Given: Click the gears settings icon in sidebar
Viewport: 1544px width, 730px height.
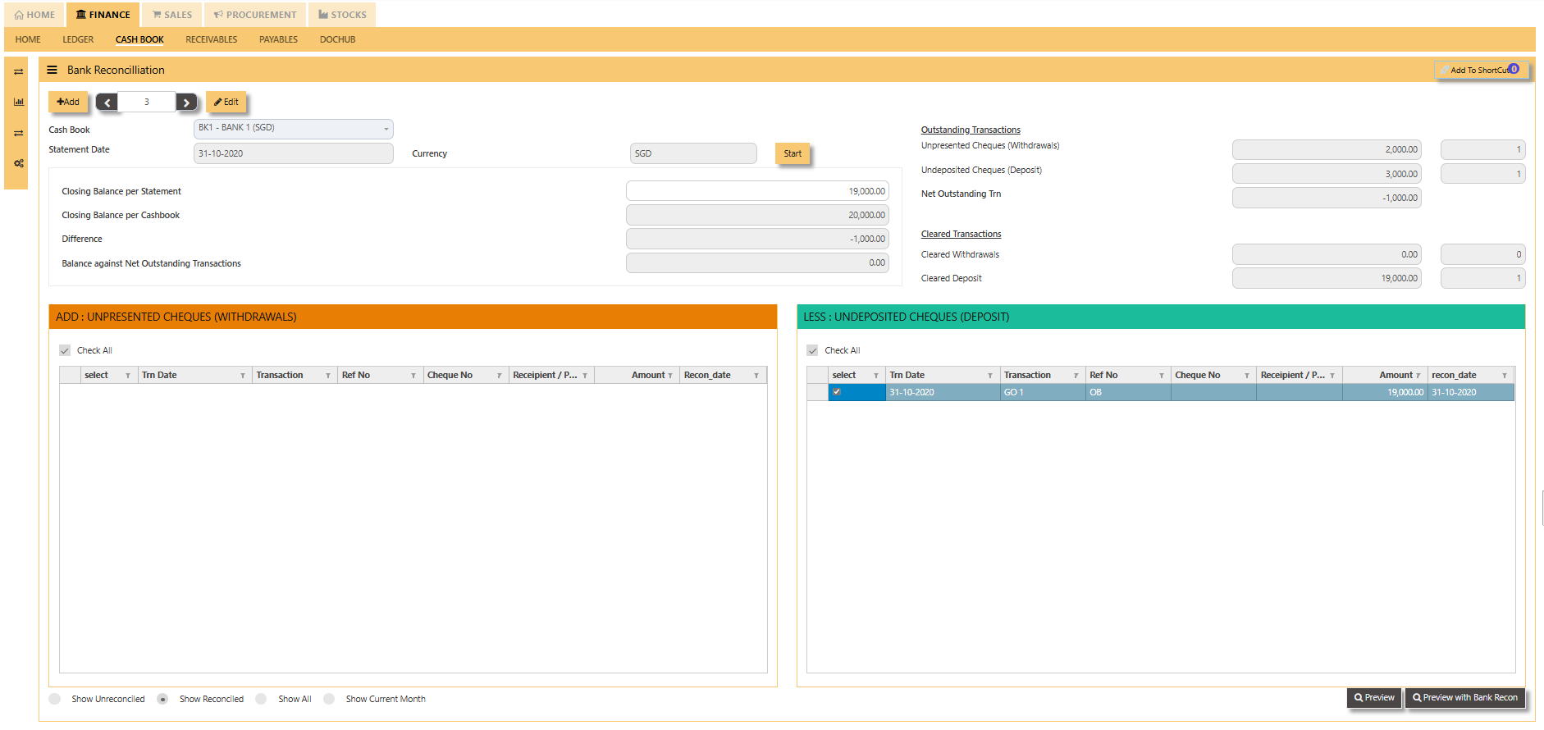Looking at the screenshot, I should click(x=18, y=163).
